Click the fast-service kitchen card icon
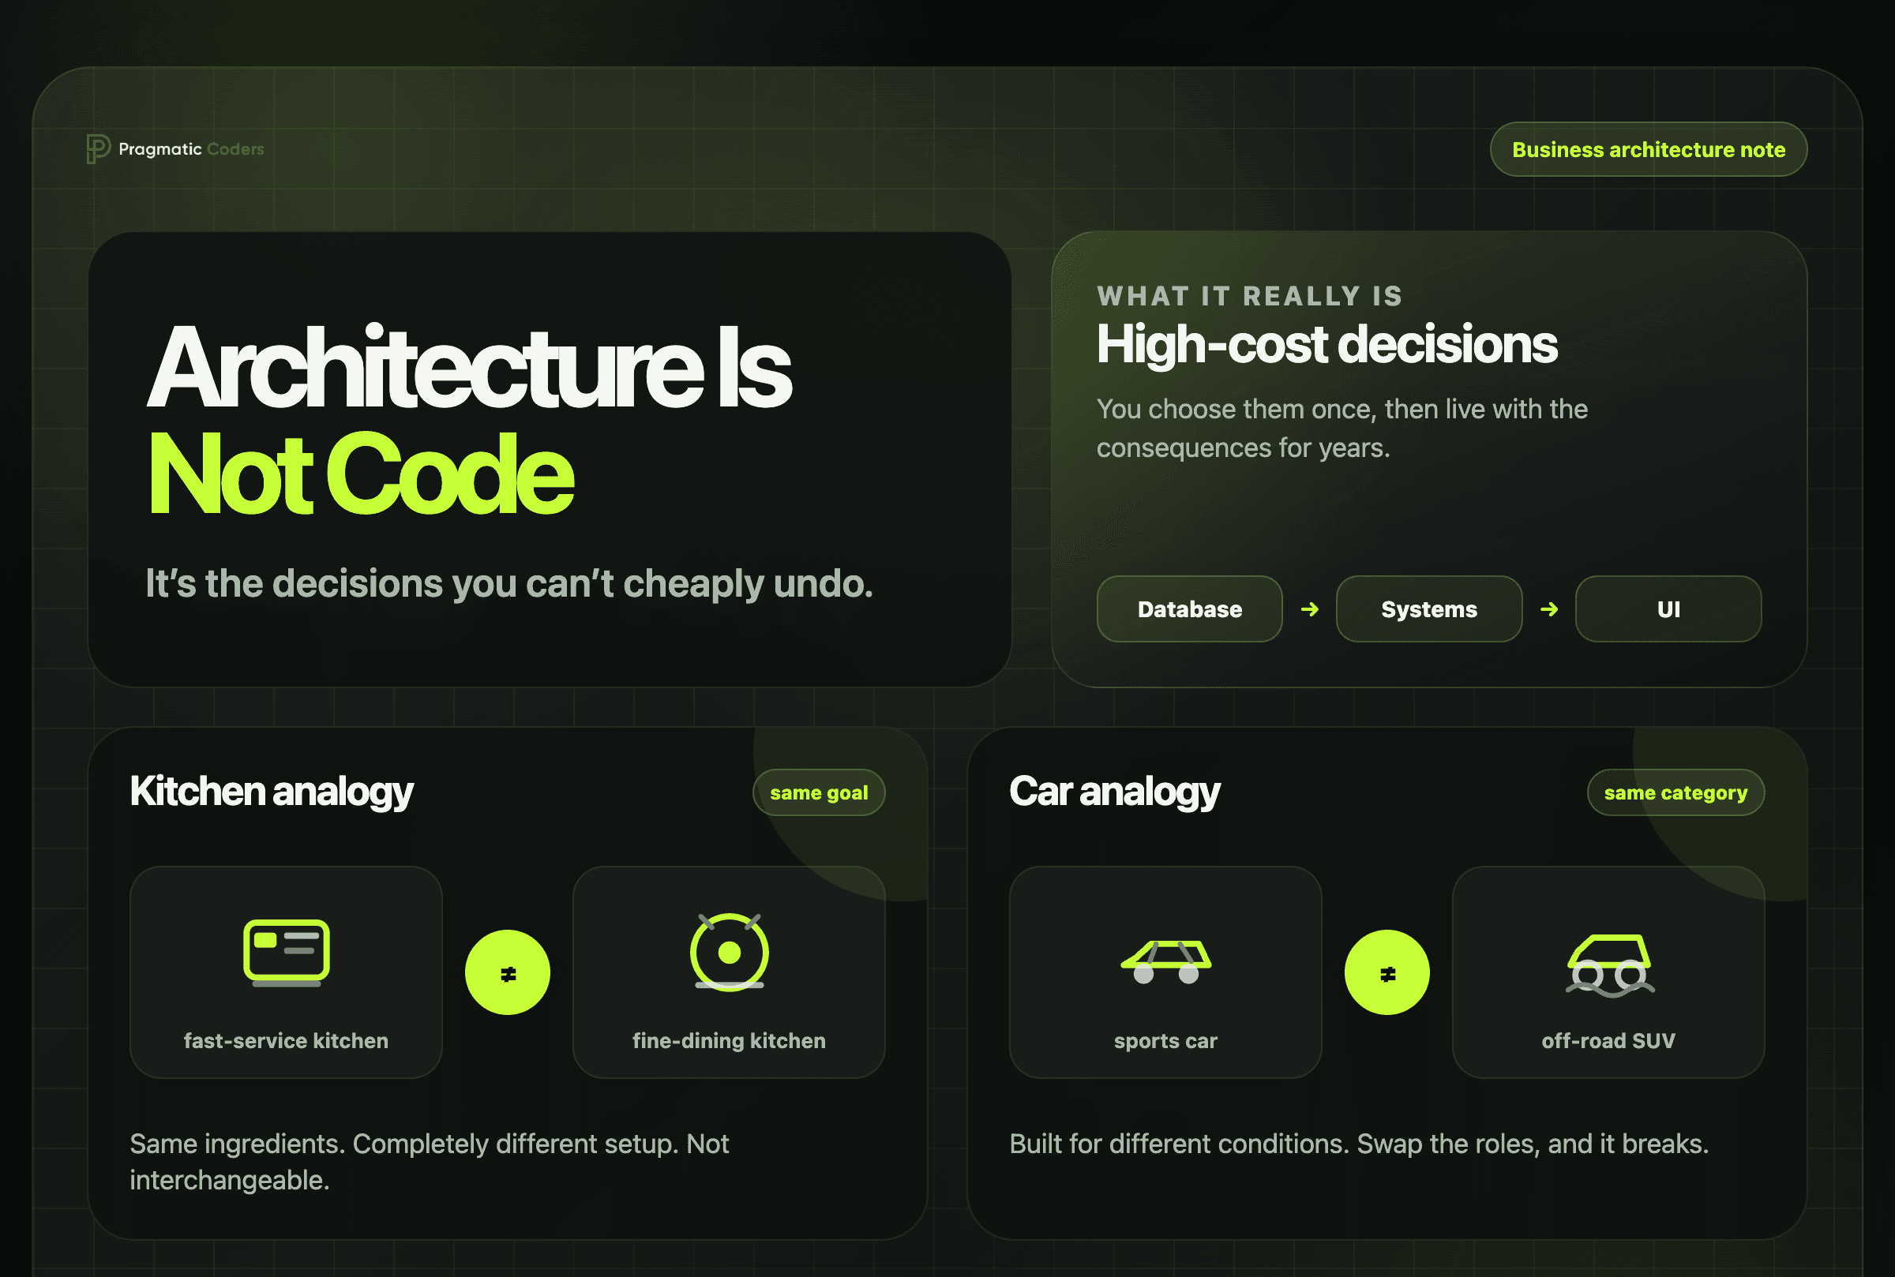Screen dimensions: 1895x1277 286,953
